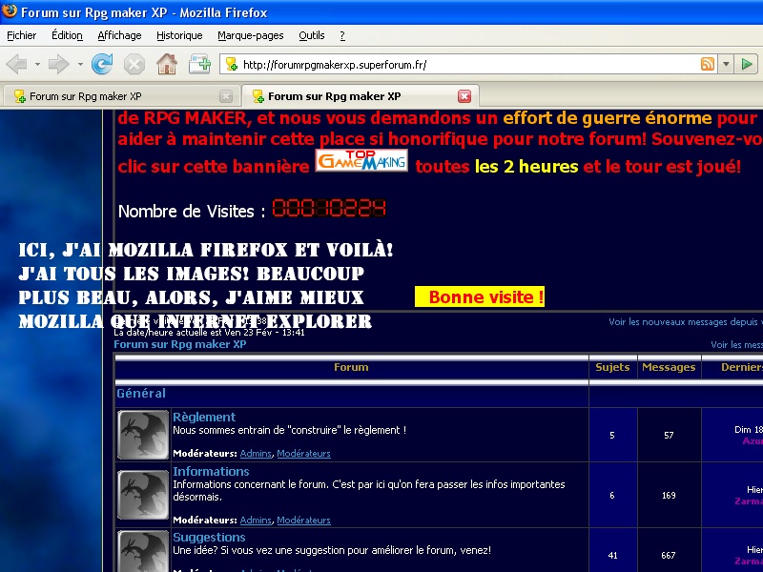Click the favicon on the active tab
The width and height of the screenshot is (763, 572).
tap(258, 96)
